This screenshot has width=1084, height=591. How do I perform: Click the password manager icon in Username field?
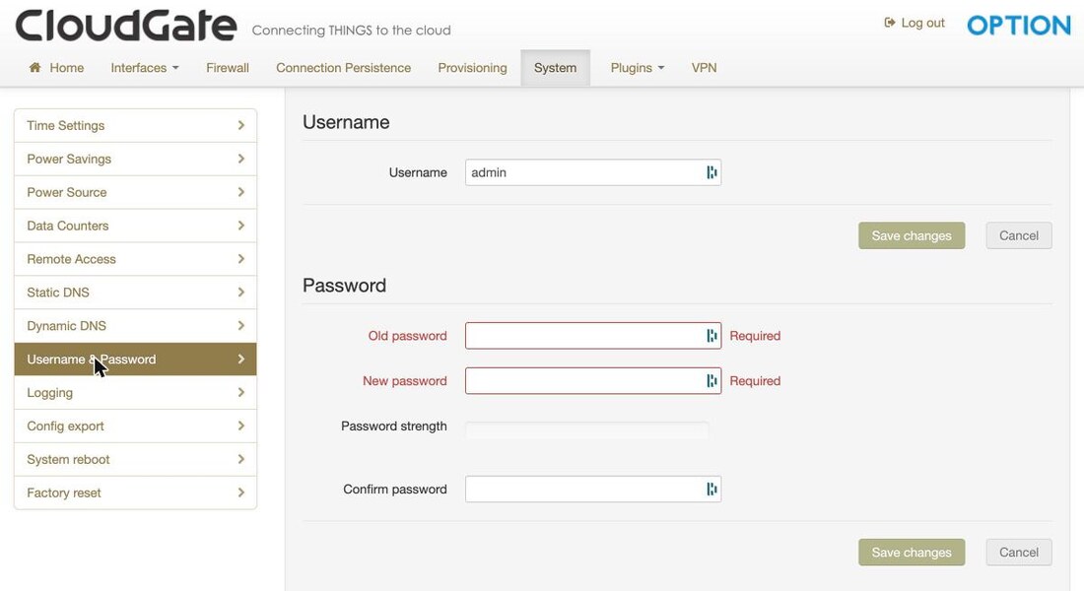[711, 172]
